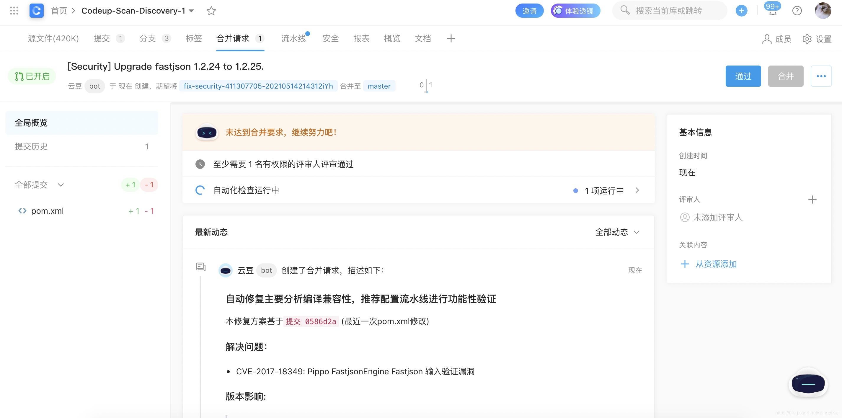The height and width of the screenshot is (418, 842).
Task: Star the Codeup-Scan-Discovery-1 repository
Action: pyautogui.click(x=211, y=10)
